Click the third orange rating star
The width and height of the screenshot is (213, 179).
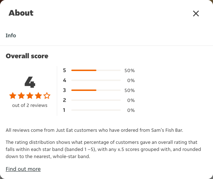[30, 96]
